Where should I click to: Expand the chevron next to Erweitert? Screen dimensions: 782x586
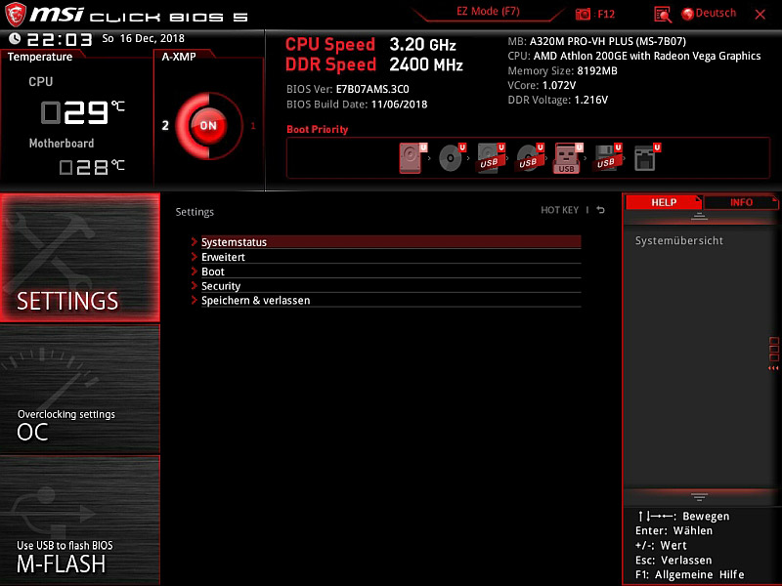pyautogui.click(x=195, y=257)
